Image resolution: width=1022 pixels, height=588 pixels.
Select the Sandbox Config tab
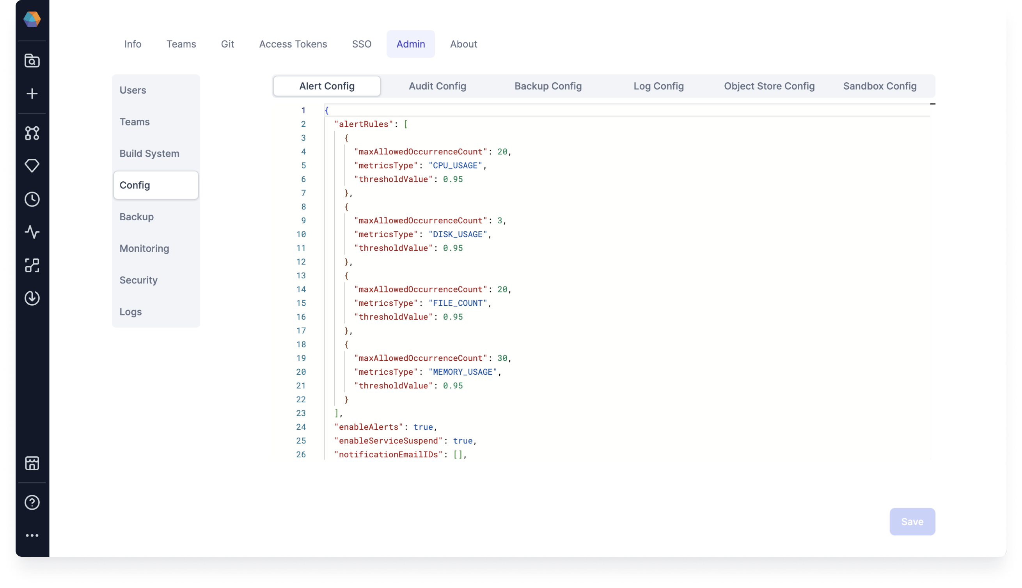pos(880,86)
